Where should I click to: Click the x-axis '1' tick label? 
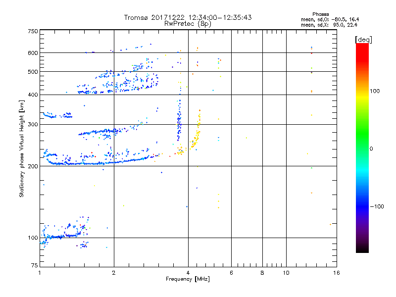click(x=40, y=273)
